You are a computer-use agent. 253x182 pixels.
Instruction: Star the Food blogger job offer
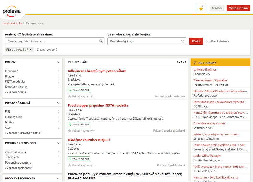coord(70,130)
